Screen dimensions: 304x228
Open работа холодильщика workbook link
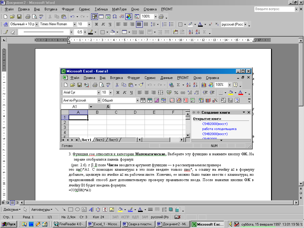[x=219, y=129]
